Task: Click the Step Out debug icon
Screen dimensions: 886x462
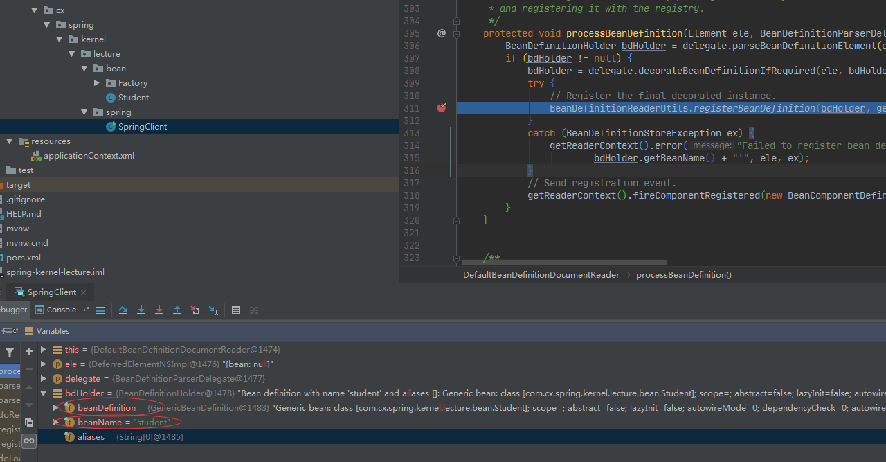Action: tap(177, 310)
